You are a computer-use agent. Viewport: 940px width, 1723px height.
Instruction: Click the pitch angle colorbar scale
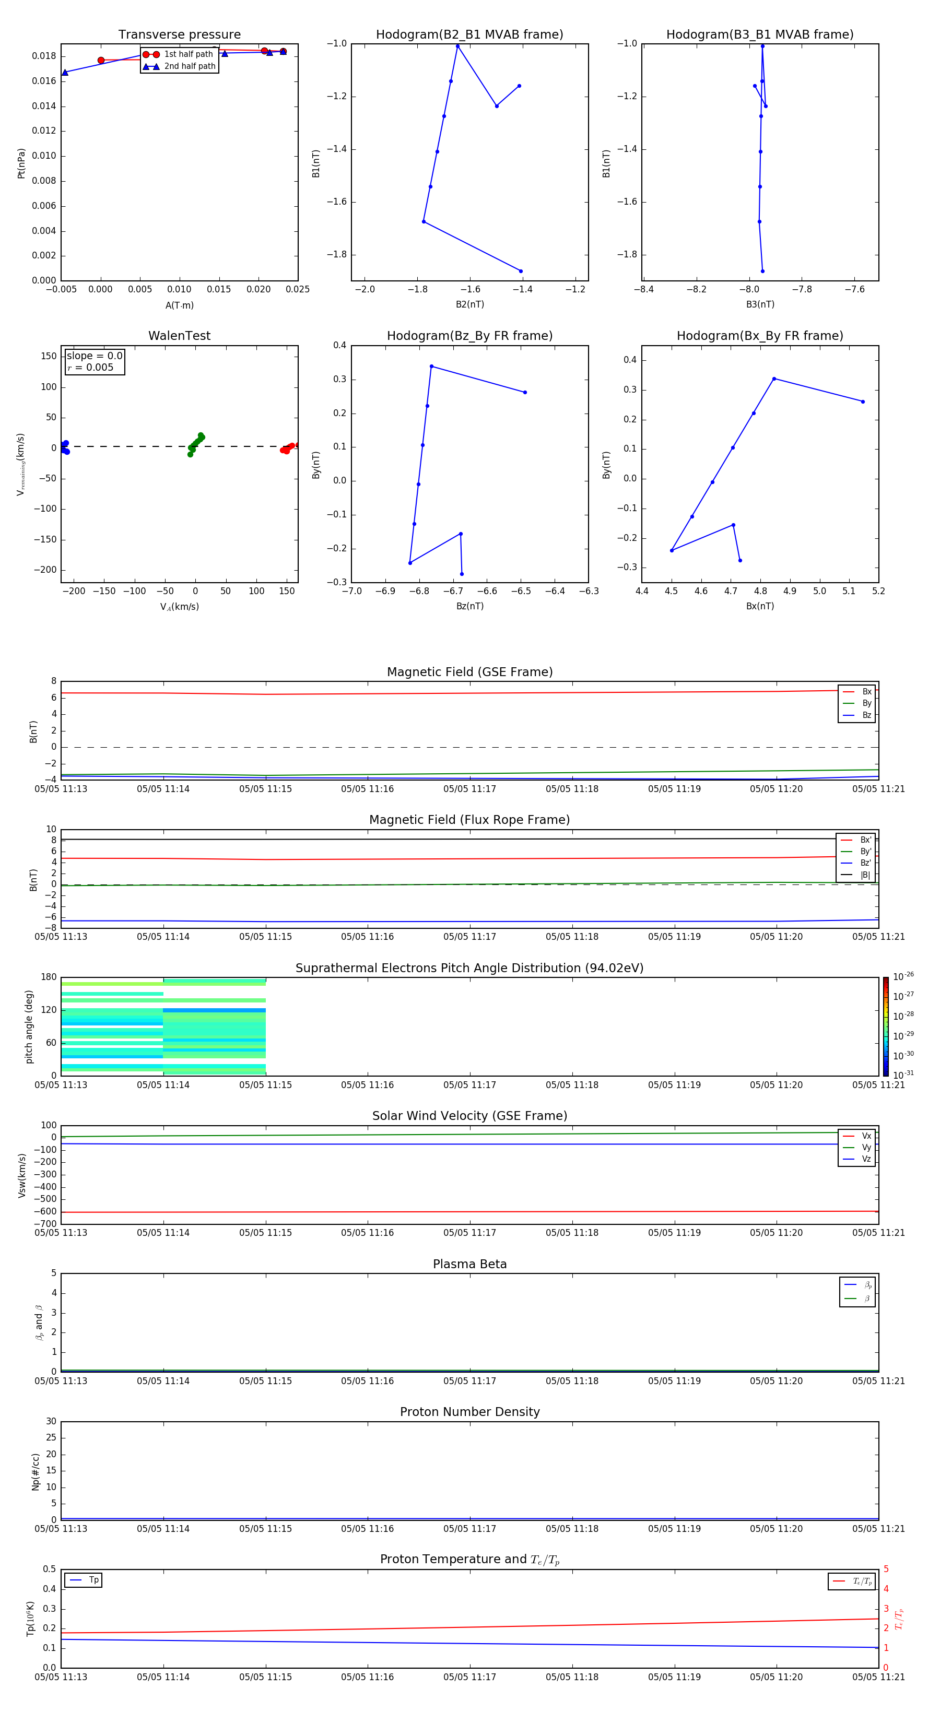pos(886,1026)
